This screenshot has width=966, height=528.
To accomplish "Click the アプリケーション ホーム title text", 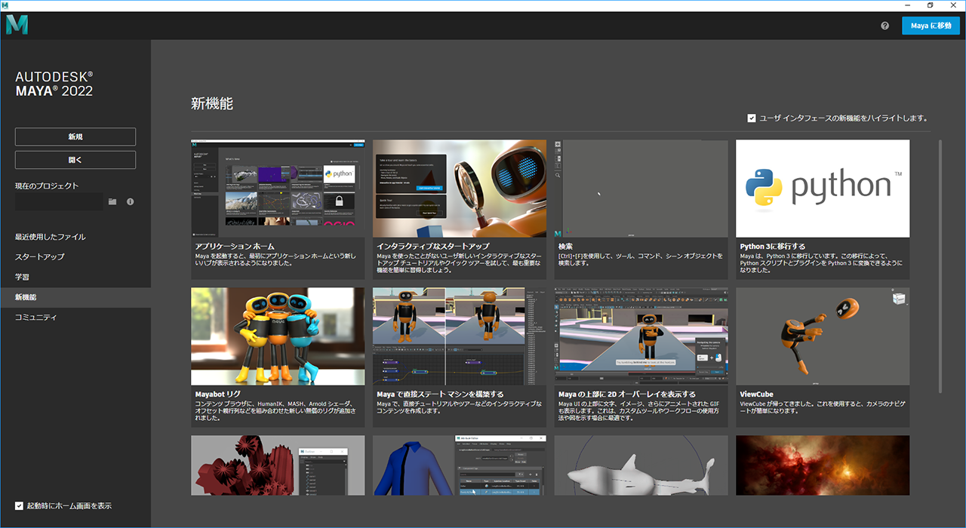I will (x=235, y=247).
